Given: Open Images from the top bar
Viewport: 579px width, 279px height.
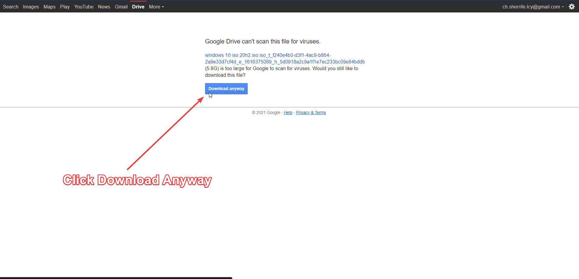Looking at the screenshot, I should [x=31, y=7].
